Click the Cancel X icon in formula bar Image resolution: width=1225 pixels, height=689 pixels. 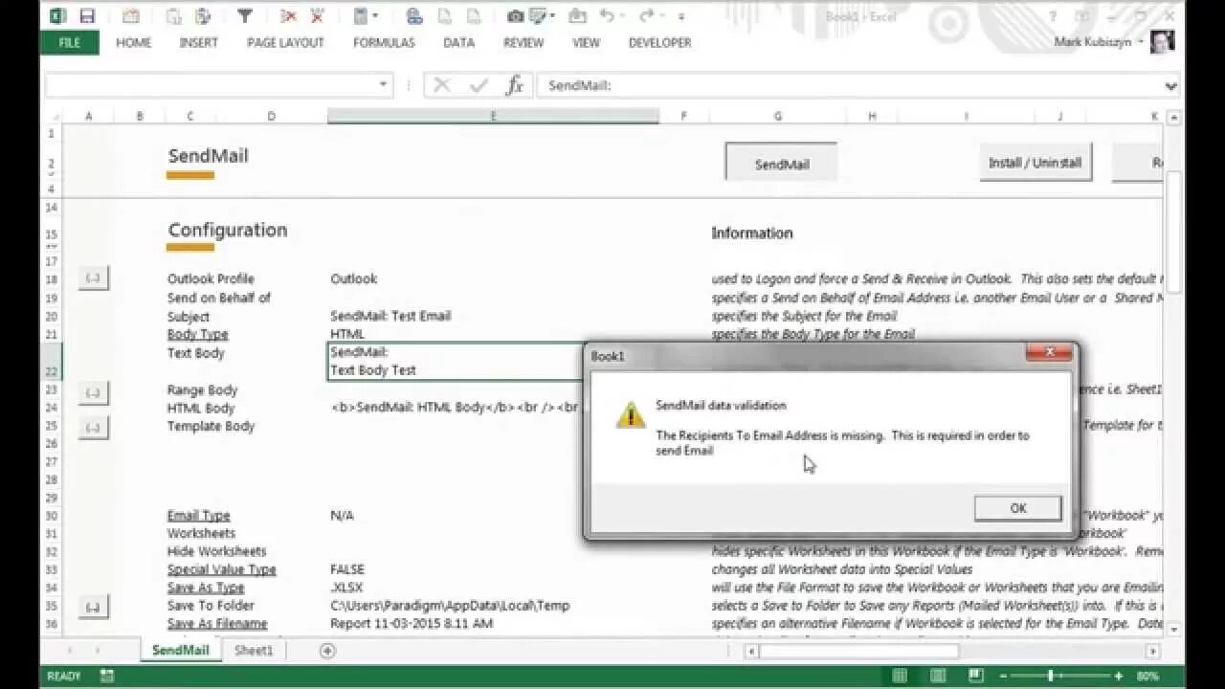point(441,85)
